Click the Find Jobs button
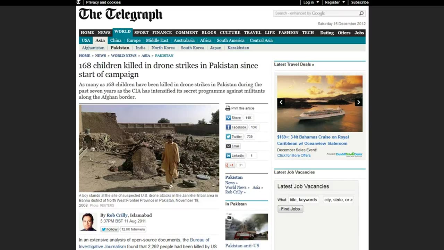Image resolution: width=444 pixels, height=250 pixels. coord(290,209)
